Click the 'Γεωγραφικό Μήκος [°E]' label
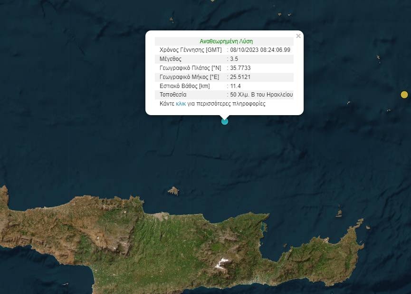Screen dimensions: 411x294 coord(190,77)
